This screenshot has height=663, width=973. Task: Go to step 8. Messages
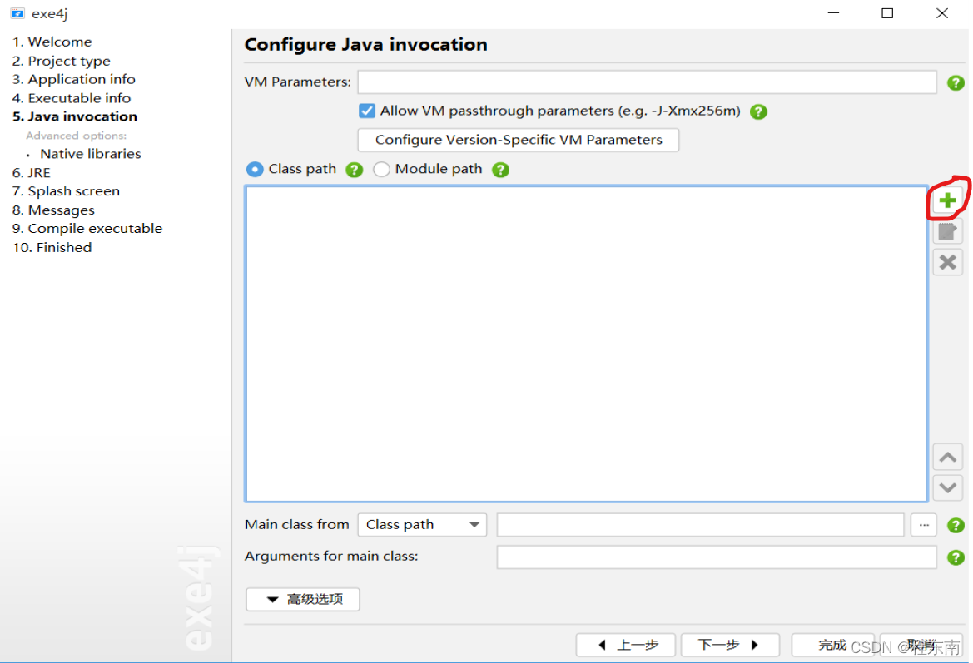53,210
